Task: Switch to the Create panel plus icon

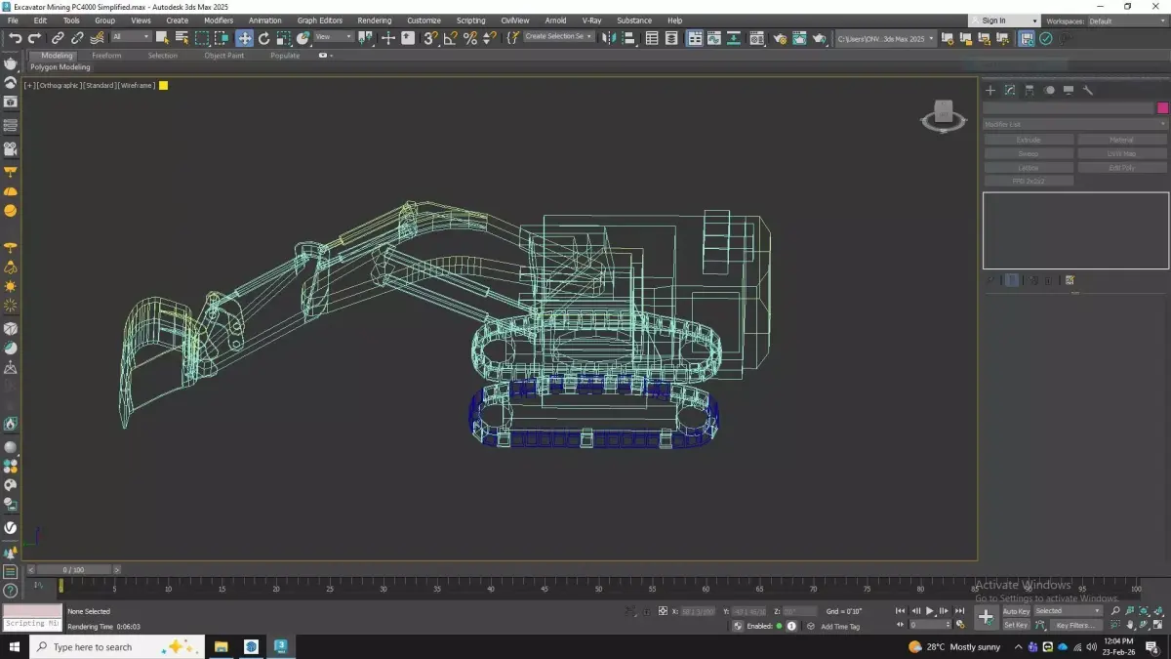Action: [x=990, y=90]
